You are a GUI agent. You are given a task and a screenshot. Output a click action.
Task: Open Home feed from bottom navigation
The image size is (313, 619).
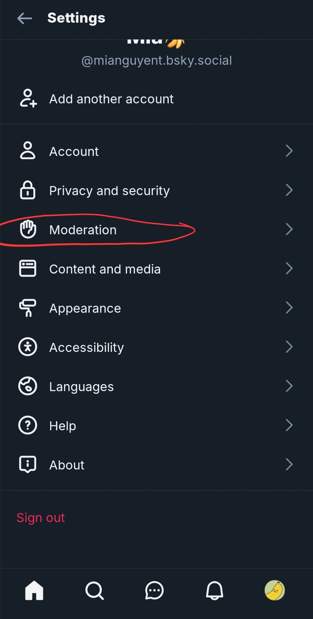[x=34, y=590]
